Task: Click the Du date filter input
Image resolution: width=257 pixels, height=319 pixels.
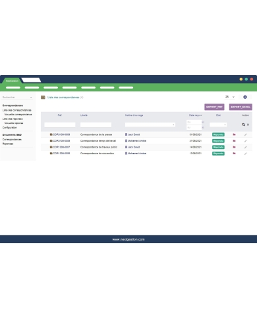Action: click(x=194, y=122)
